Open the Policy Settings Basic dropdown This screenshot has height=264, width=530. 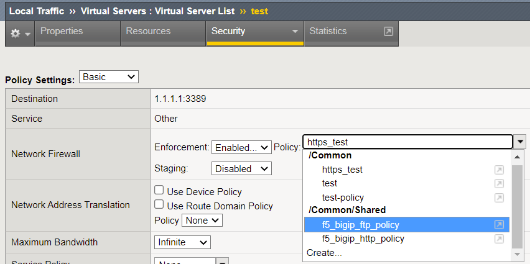coord(108,77)
